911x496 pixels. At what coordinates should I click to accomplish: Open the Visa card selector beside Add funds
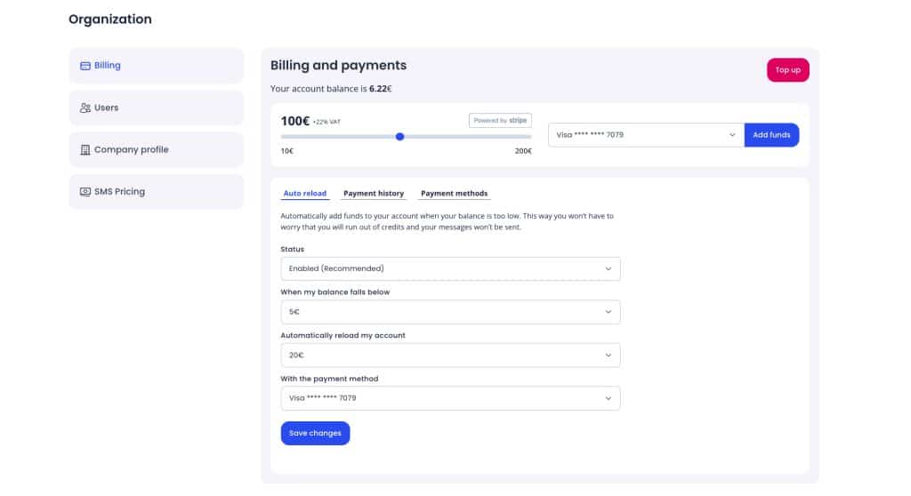point(646,135)
